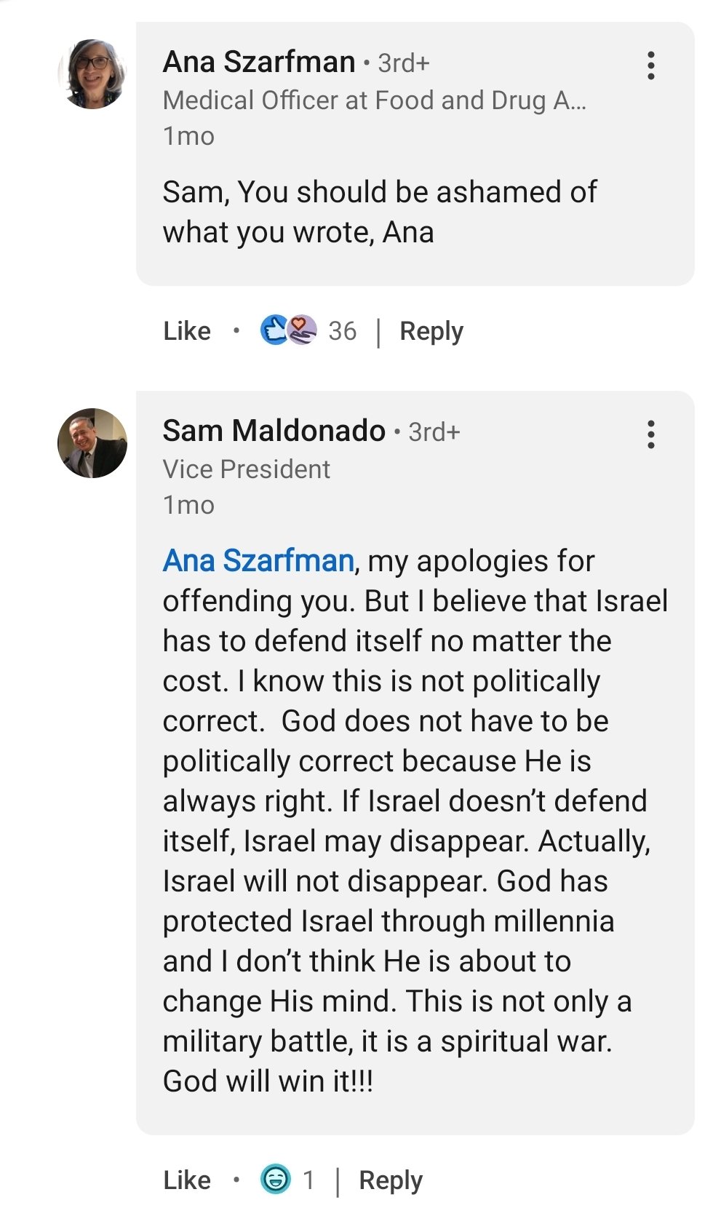Click the heart-in-hand reaction icon beside 36
The image size is (721, 1224).
tap(302, 330)
